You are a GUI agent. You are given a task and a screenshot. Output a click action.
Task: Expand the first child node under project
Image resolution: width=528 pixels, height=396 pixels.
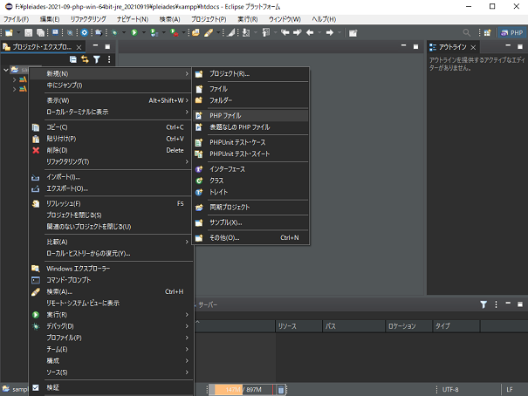(x=15, y=79)
